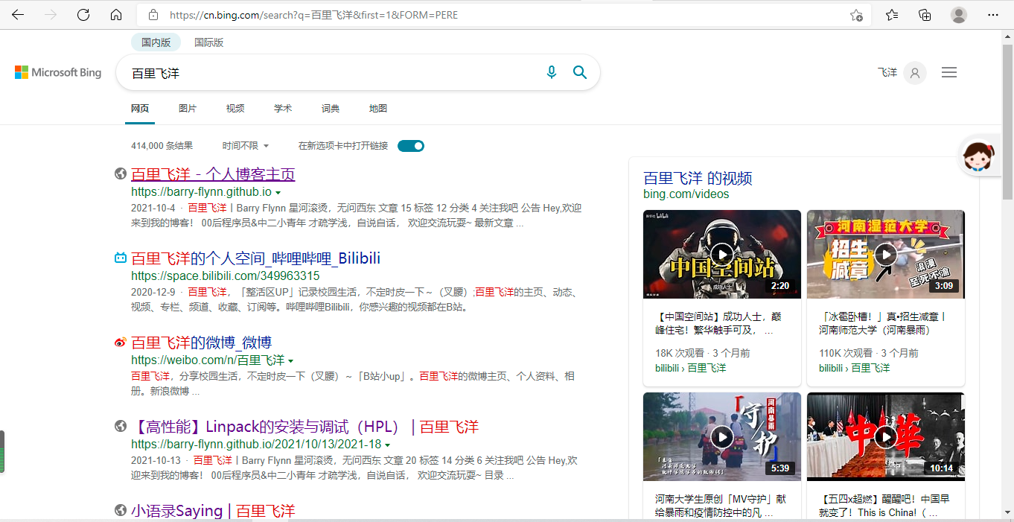
Task: Open the Bing assistant avatar on the right
Action: (980, 156)
